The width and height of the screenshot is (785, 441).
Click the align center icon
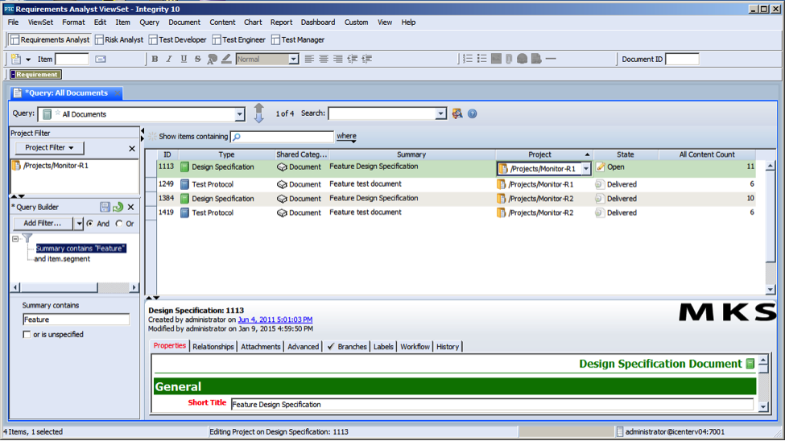(x=324, y=59)
